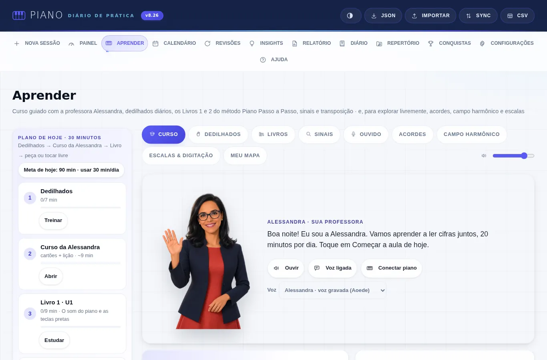Viewport: 547px width, 360px height.
Task: Click the piano keyboard logo icon
Action: pos(19,16)
